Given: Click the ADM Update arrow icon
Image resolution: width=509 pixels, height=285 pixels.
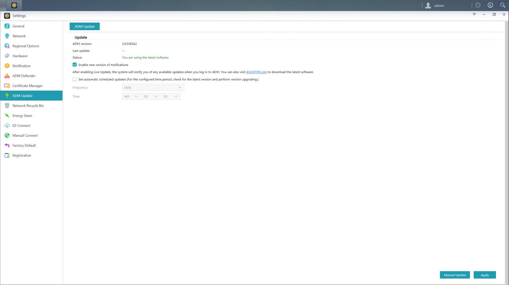Looking at the screenshot, I should coord(7,96).
